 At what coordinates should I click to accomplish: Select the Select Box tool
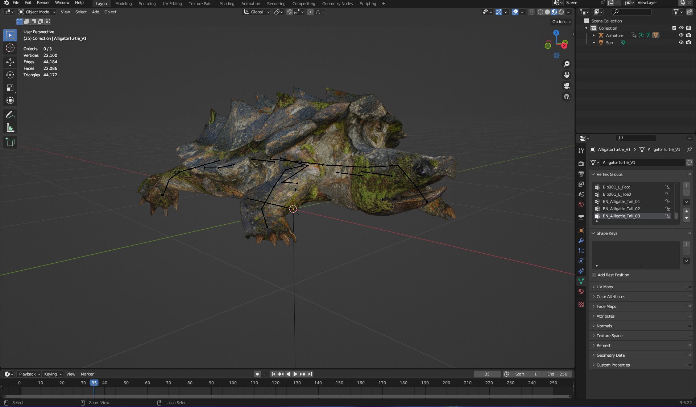[x=10, y=35]
